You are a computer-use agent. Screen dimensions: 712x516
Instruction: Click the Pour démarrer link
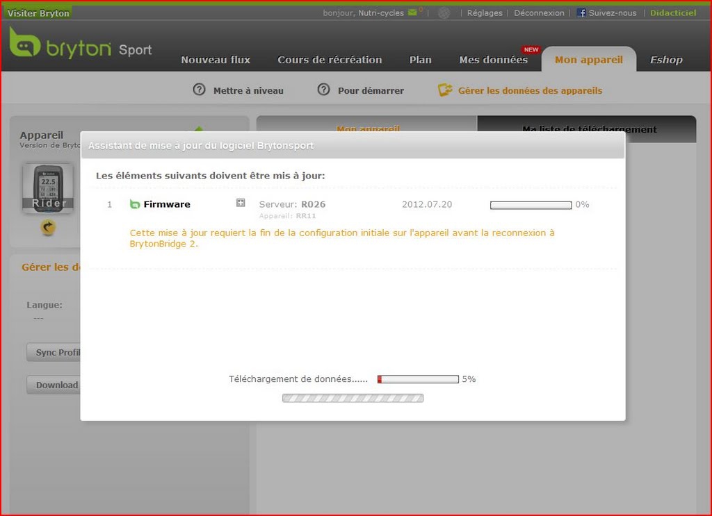[371, 90]
